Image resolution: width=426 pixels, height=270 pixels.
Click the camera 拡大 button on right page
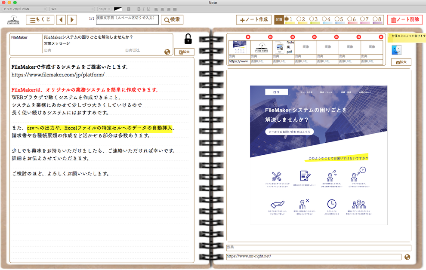pos(401,62)
